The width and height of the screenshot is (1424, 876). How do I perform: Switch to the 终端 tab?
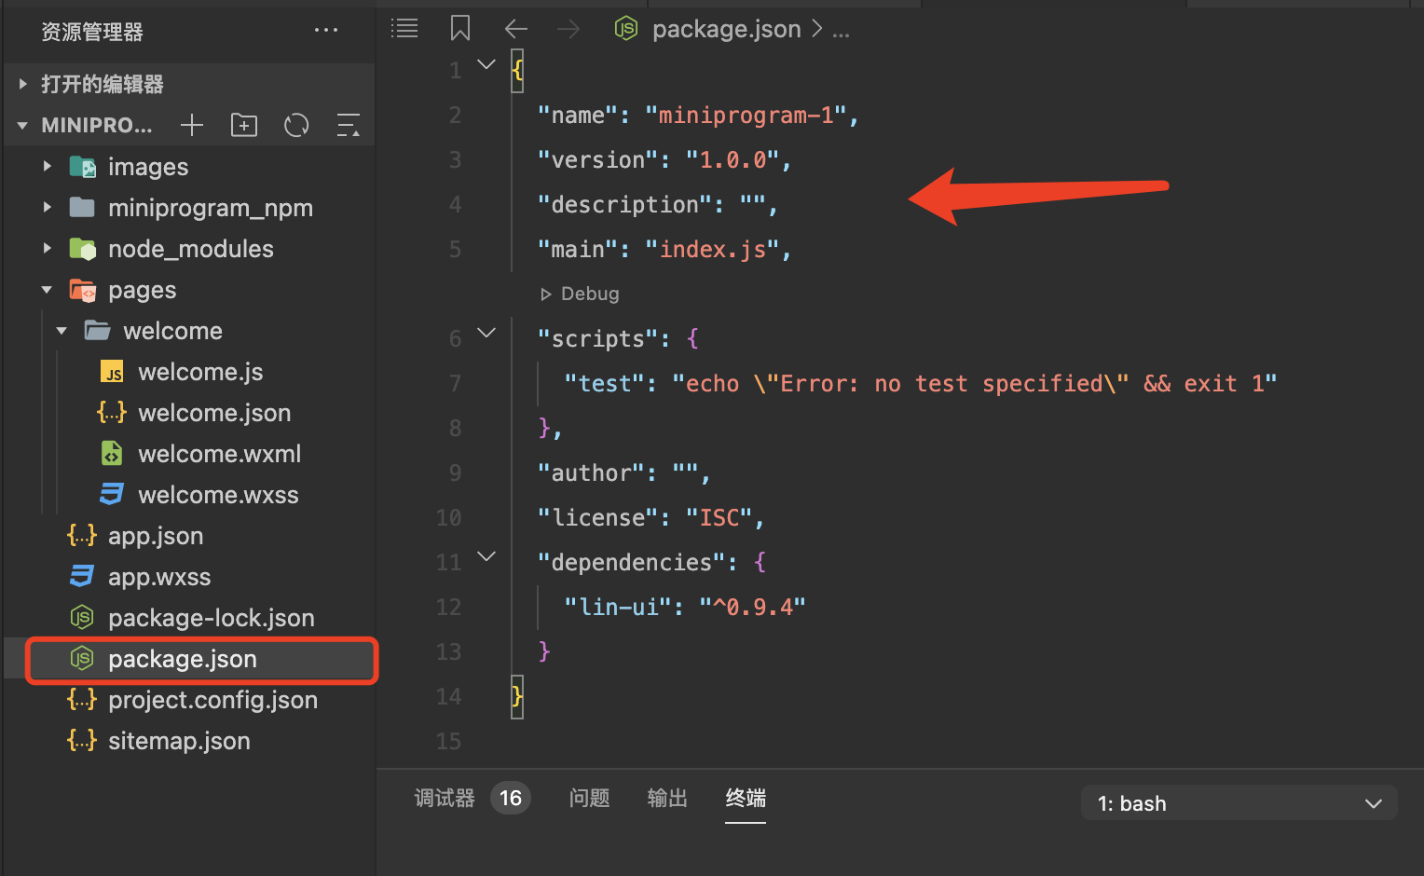click(746, 798)
